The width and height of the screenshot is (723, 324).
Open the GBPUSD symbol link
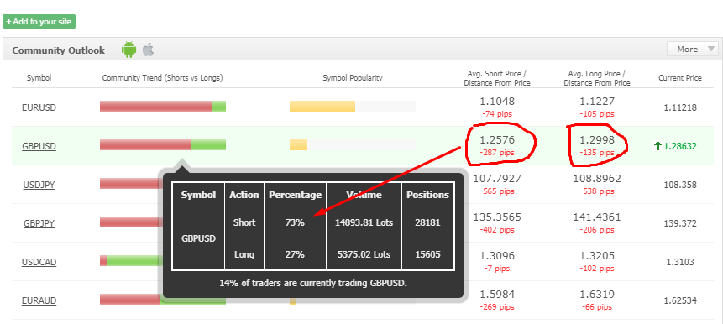pos(39,147)
